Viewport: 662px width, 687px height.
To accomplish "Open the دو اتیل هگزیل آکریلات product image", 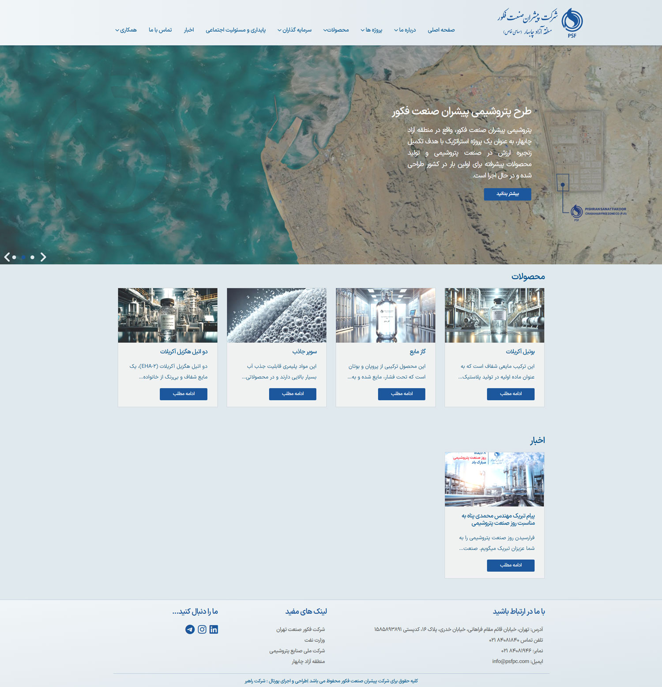I will (x=168, y=315).
